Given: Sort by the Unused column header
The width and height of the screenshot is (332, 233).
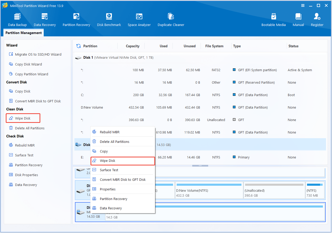Looking at the screenshot, I should tap(189, 46).
